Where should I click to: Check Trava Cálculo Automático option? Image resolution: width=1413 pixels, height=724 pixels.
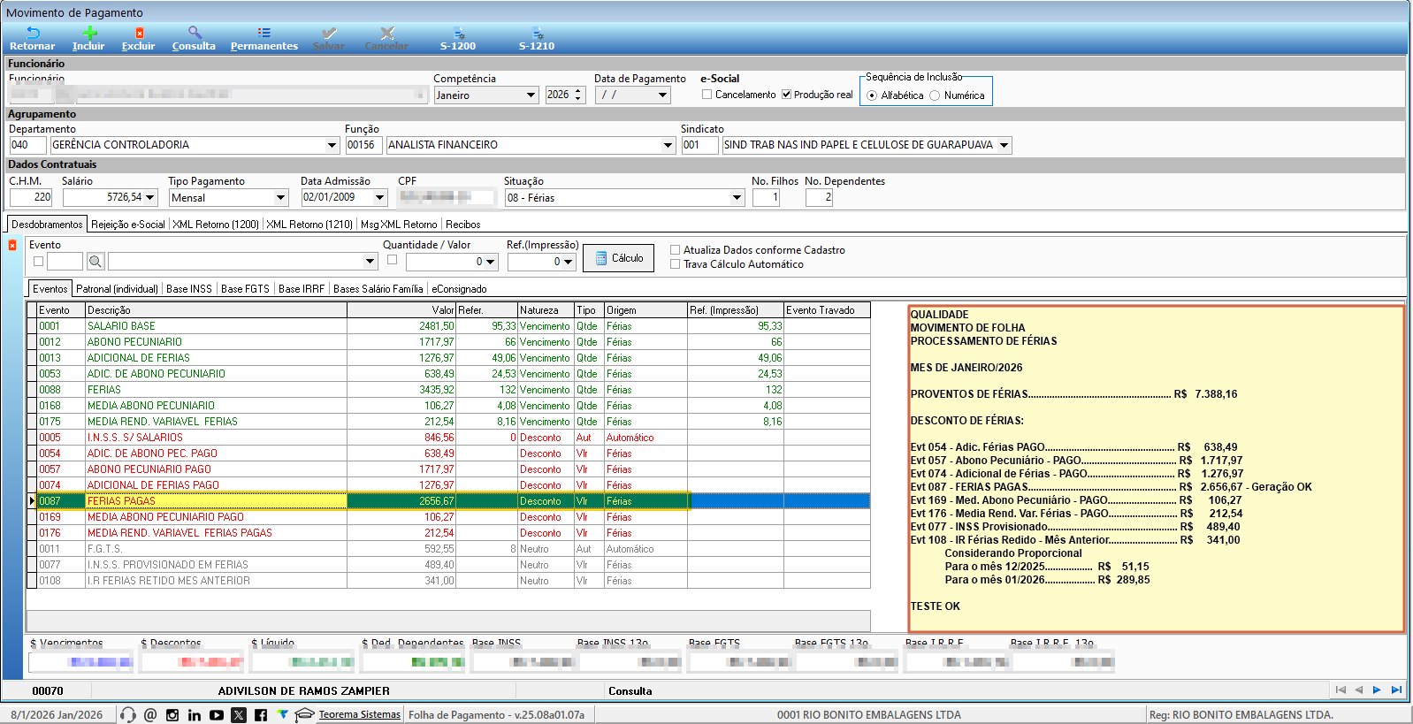[x=676, y=264]
